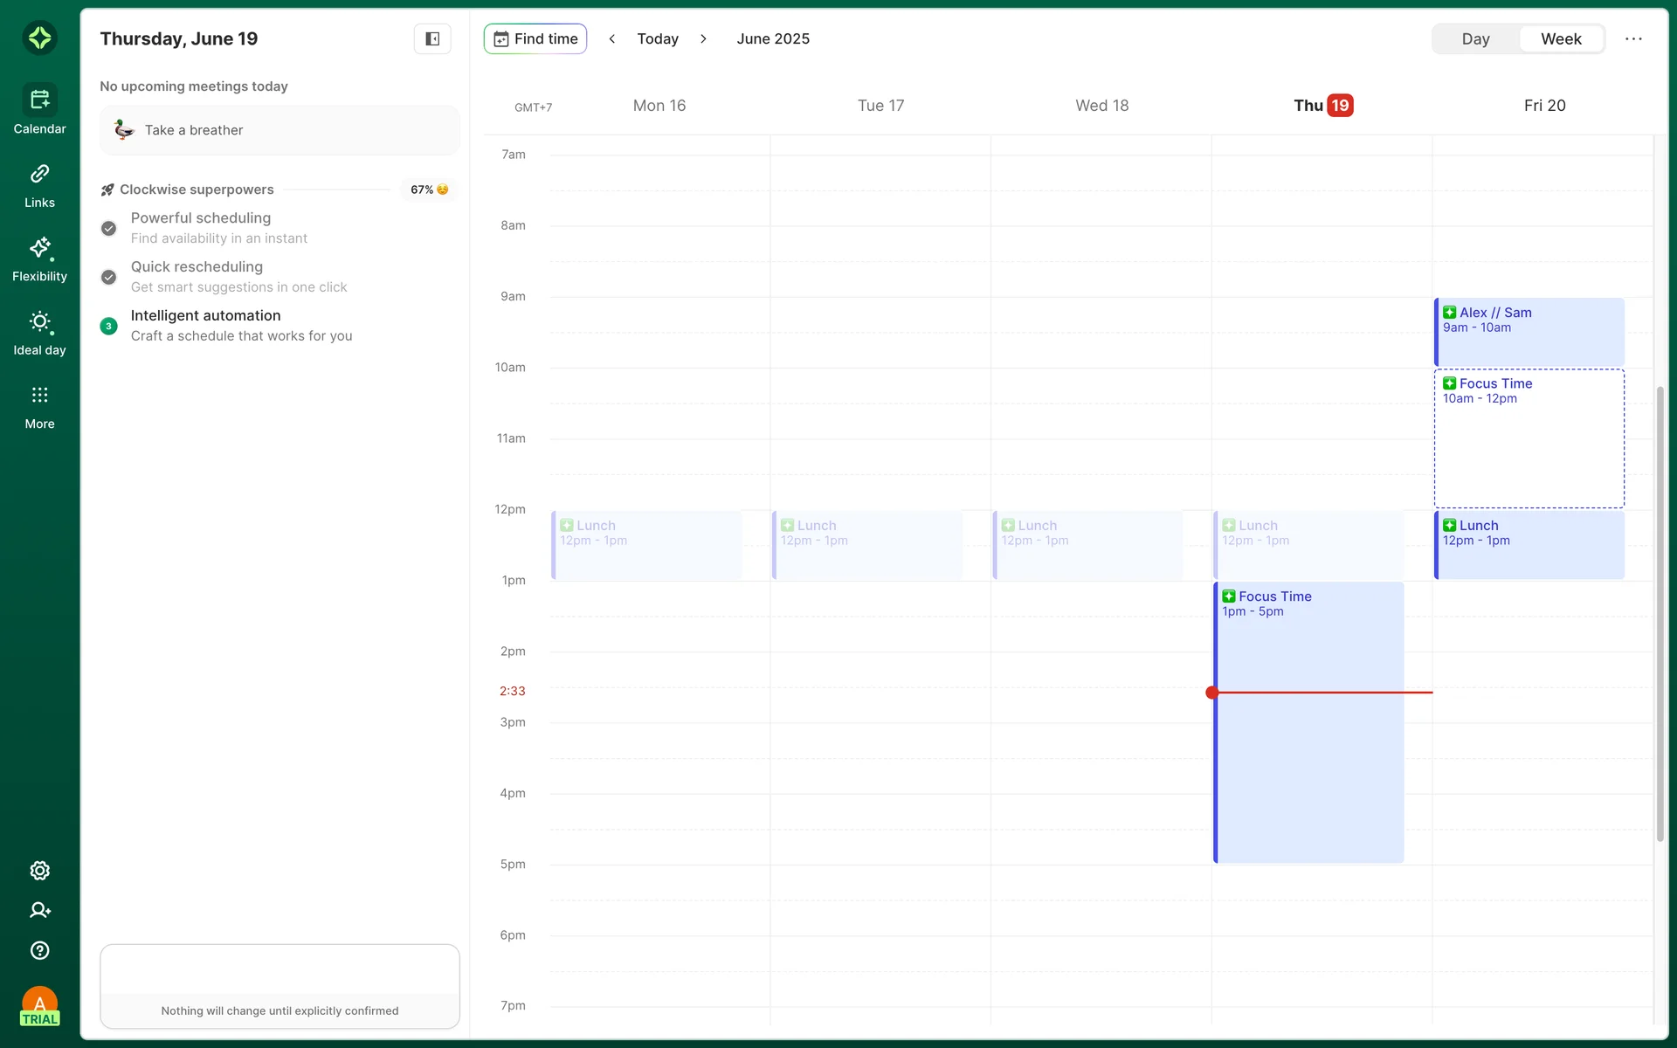Open the help question mark icon

coord(39,950)
